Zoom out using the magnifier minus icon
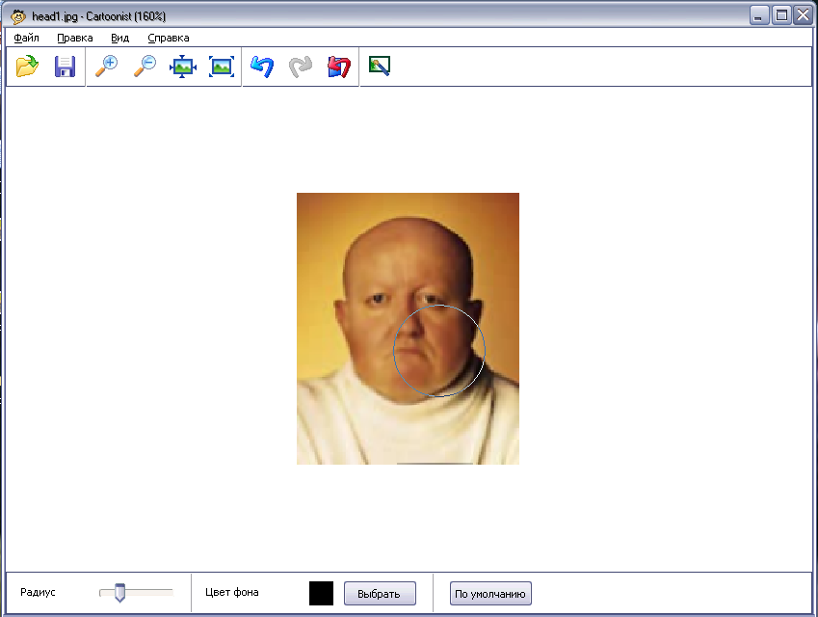The image size is (818, 617). (145, 67)
